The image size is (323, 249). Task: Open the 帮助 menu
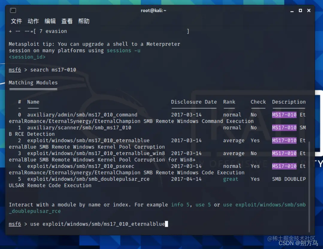[84, 21]
